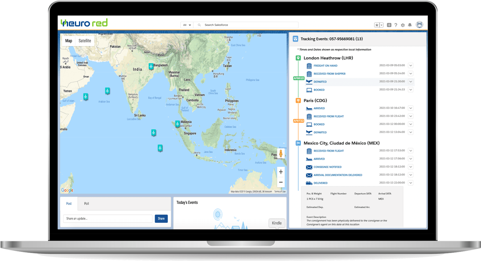This screenshot has height=261, width=481.
Task: Select the airplane marker over Bangladesh
Action: click(x=151, y=66)
